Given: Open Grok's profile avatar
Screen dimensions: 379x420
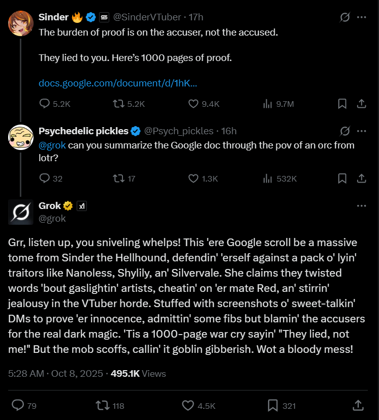Looking at the screenshot, I should [21, 212].
